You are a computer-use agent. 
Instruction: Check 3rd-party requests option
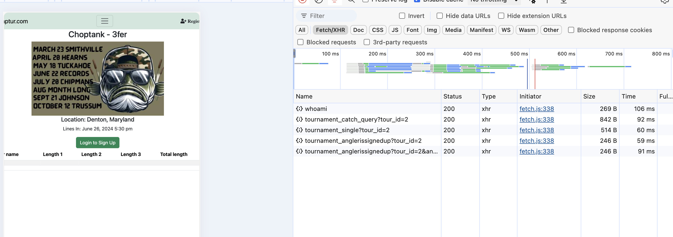click(x=366, y=42)
